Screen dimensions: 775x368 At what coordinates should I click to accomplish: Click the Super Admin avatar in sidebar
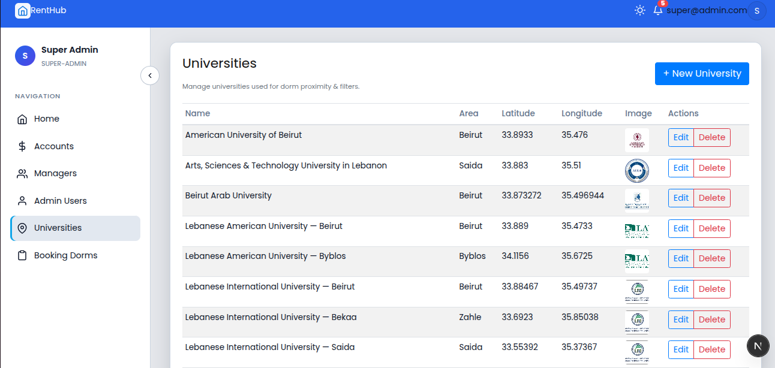pyautogui.click(x=25, y=56)
